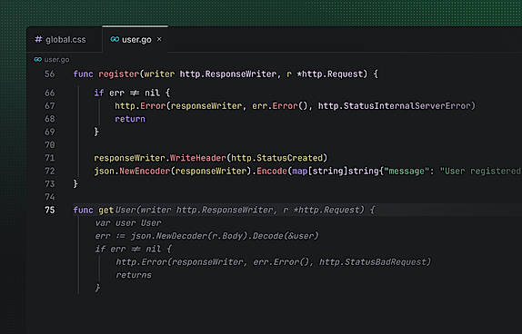This screenshot has height=334, width=522.
Task: Click the ghost suggestion 'var user User'
Action: pos(128,223)
